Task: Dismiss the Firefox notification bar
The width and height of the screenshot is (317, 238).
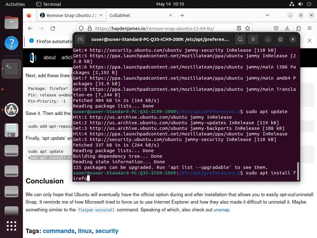Action: (310, 41)
